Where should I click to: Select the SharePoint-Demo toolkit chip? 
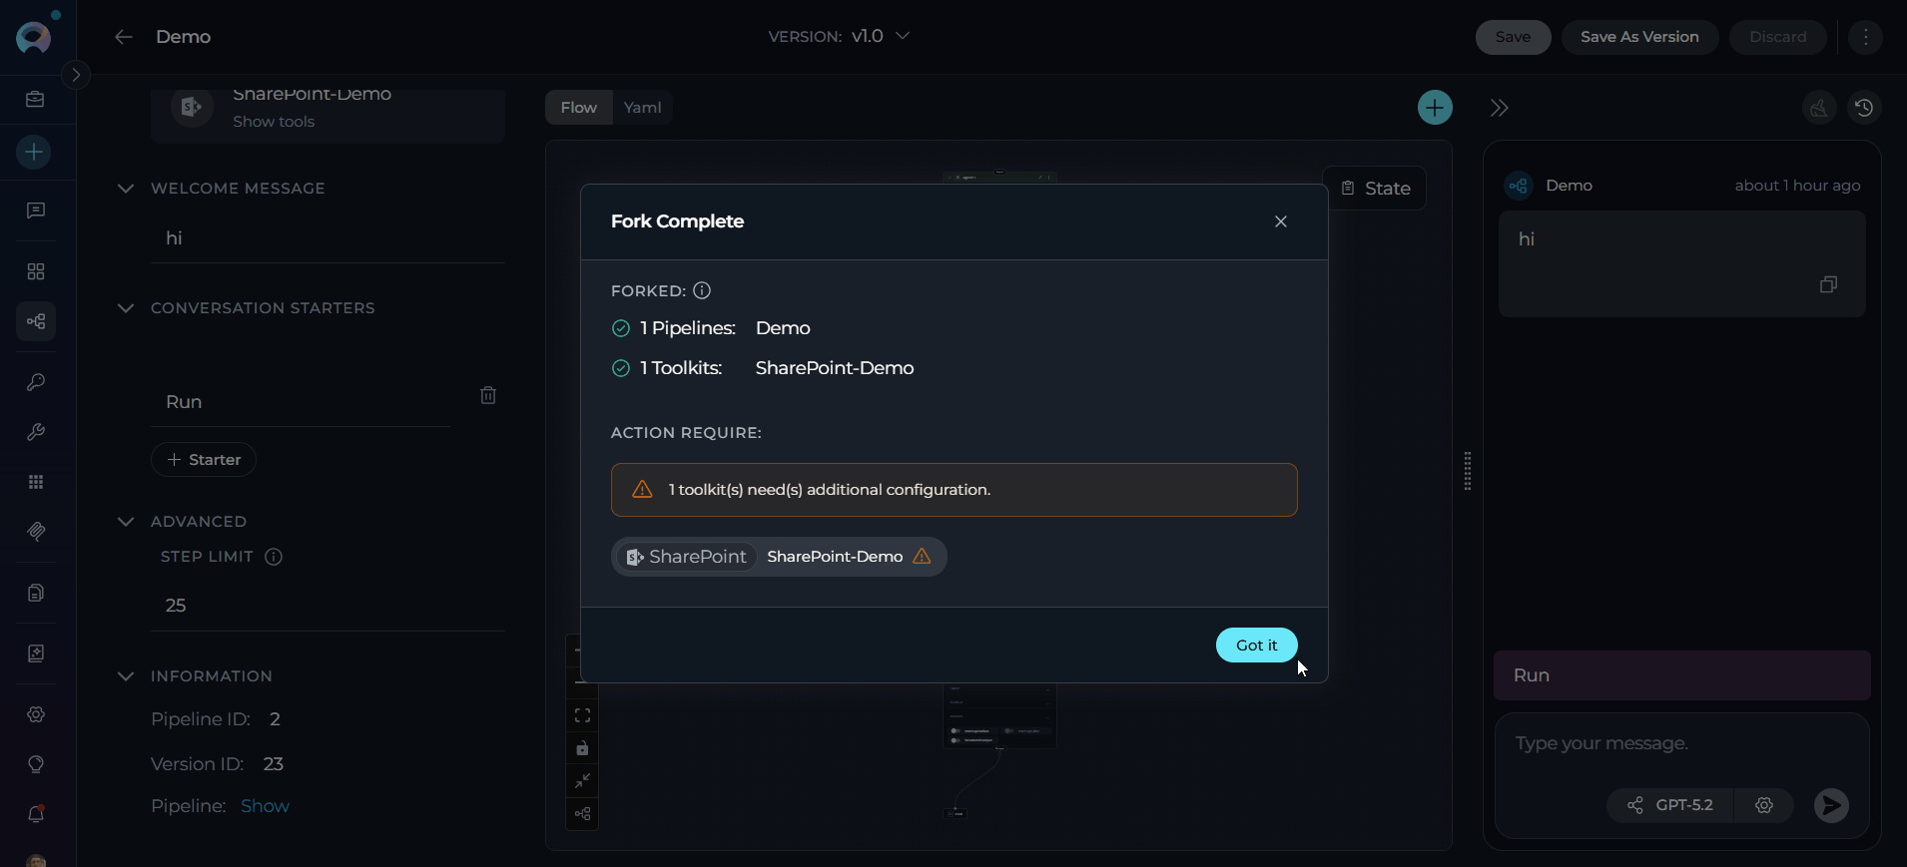(779, 557)
